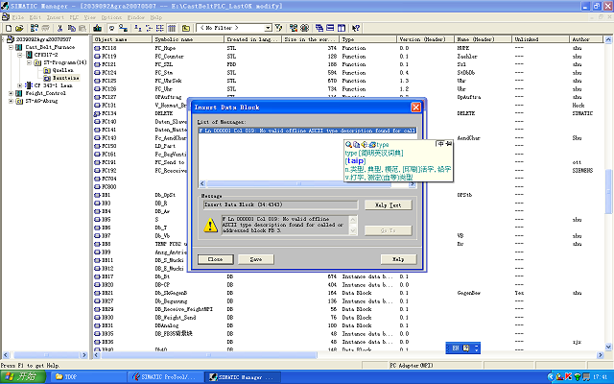Image resolution: width=614 pixels, height=384 pixels.
Task: Click the magnifier icon in dictionary popup
Action: [348, 145]
